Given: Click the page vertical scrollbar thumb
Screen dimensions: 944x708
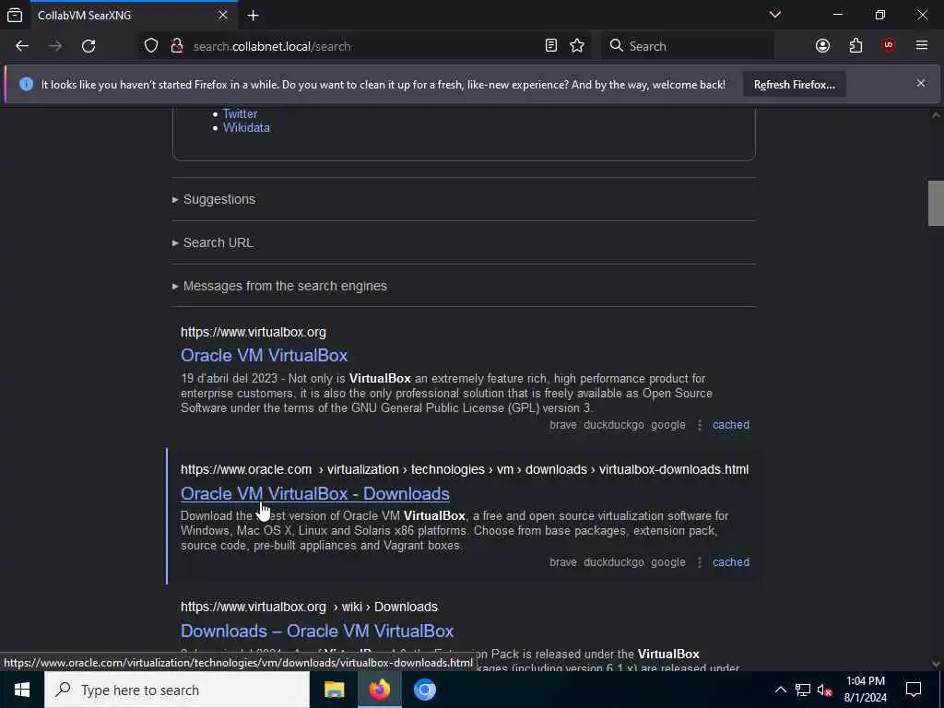Looking at the screenshot, I should click(x=936, y=203).
